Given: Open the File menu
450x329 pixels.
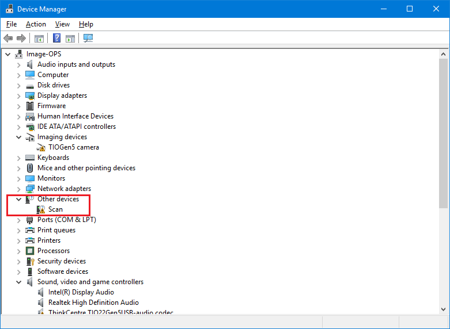Looking at the screenshot, I should tap(12, 24).
